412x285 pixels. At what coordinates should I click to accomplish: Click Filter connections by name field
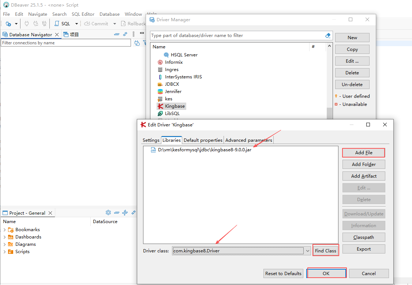click(x=66, y=42)
